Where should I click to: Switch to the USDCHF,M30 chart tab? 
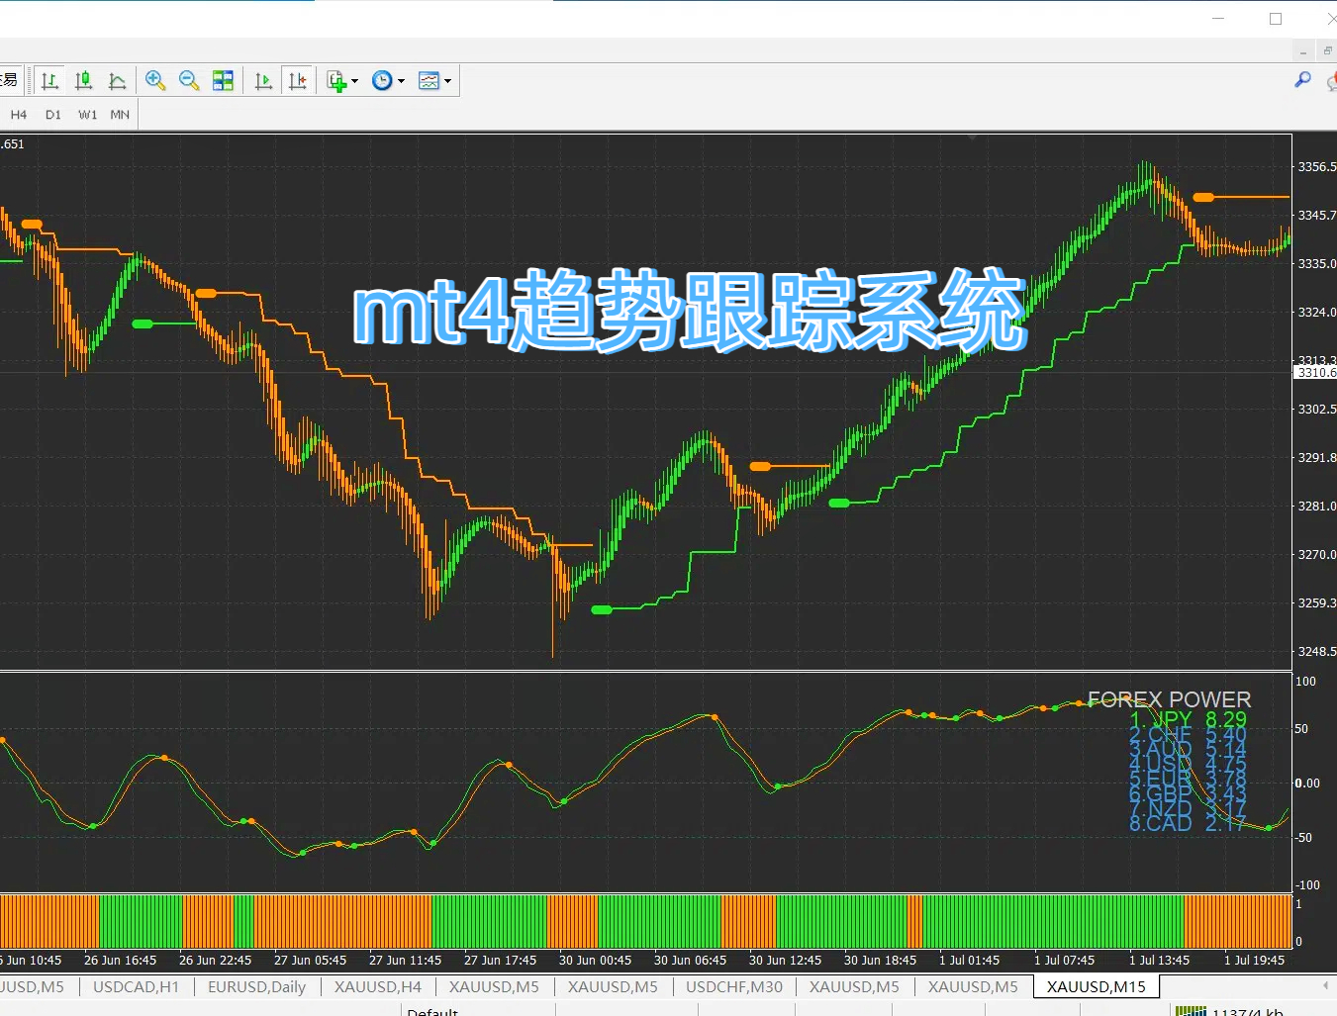point(733,986)
